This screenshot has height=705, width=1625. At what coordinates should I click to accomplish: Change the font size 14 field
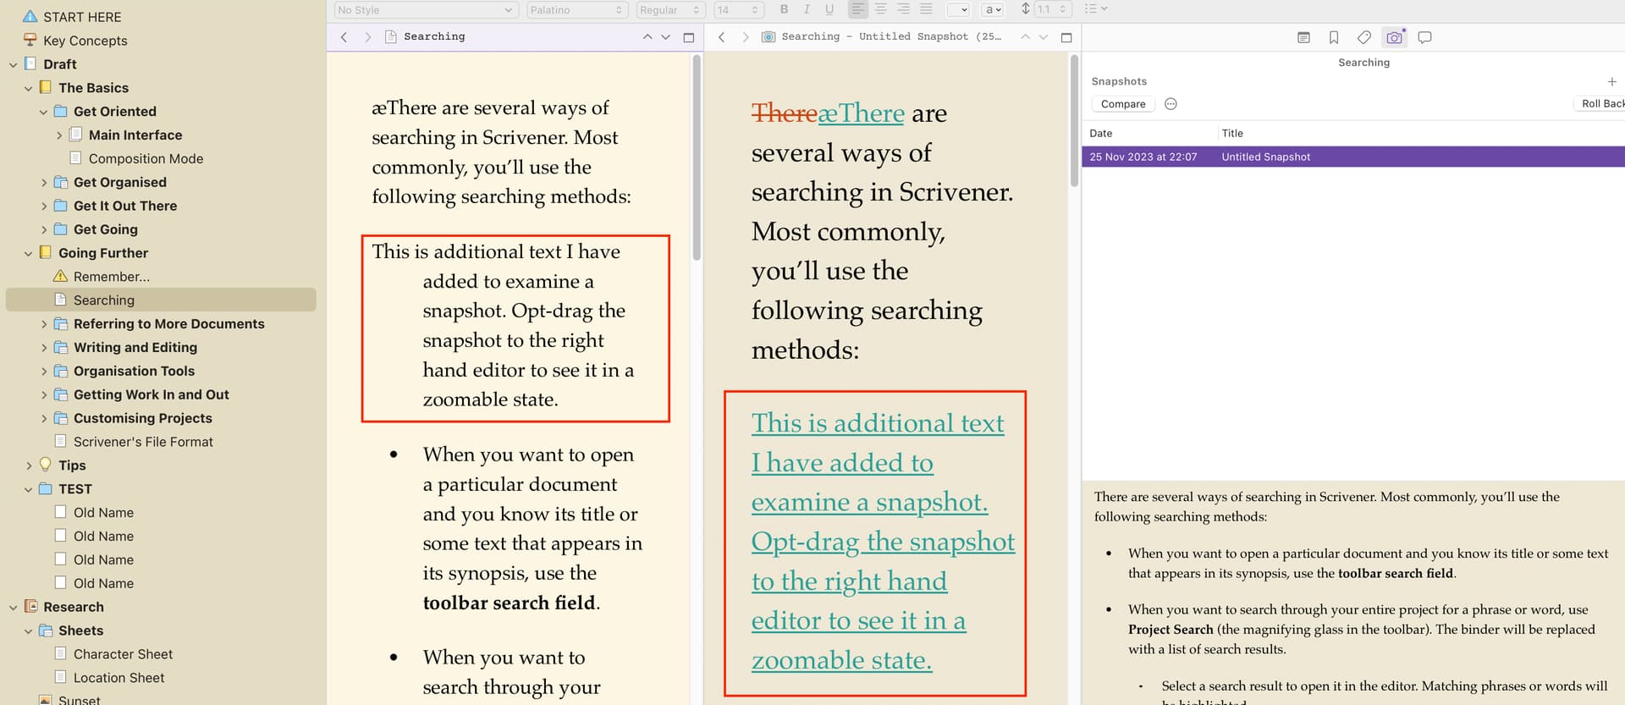click(738, 9)
